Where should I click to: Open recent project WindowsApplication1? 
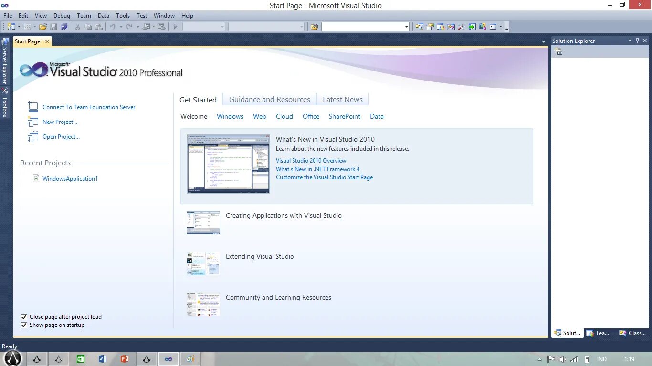[x=70, y=179]
